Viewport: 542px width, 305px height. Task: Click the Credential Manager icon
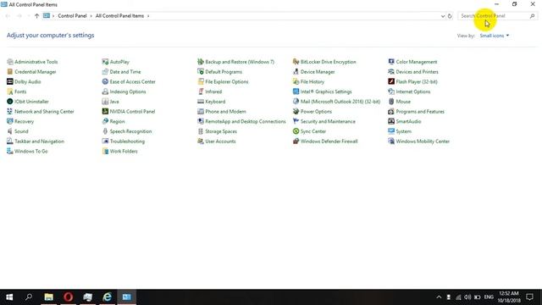click(10, 72)
